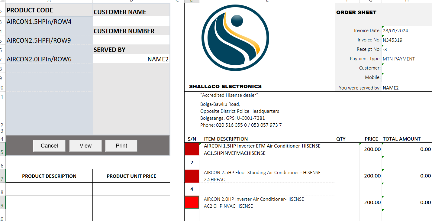This screenshot has width=432, height=221.
Task: Click the Bolga-Bawku Road address line
Action: point(220,104)
